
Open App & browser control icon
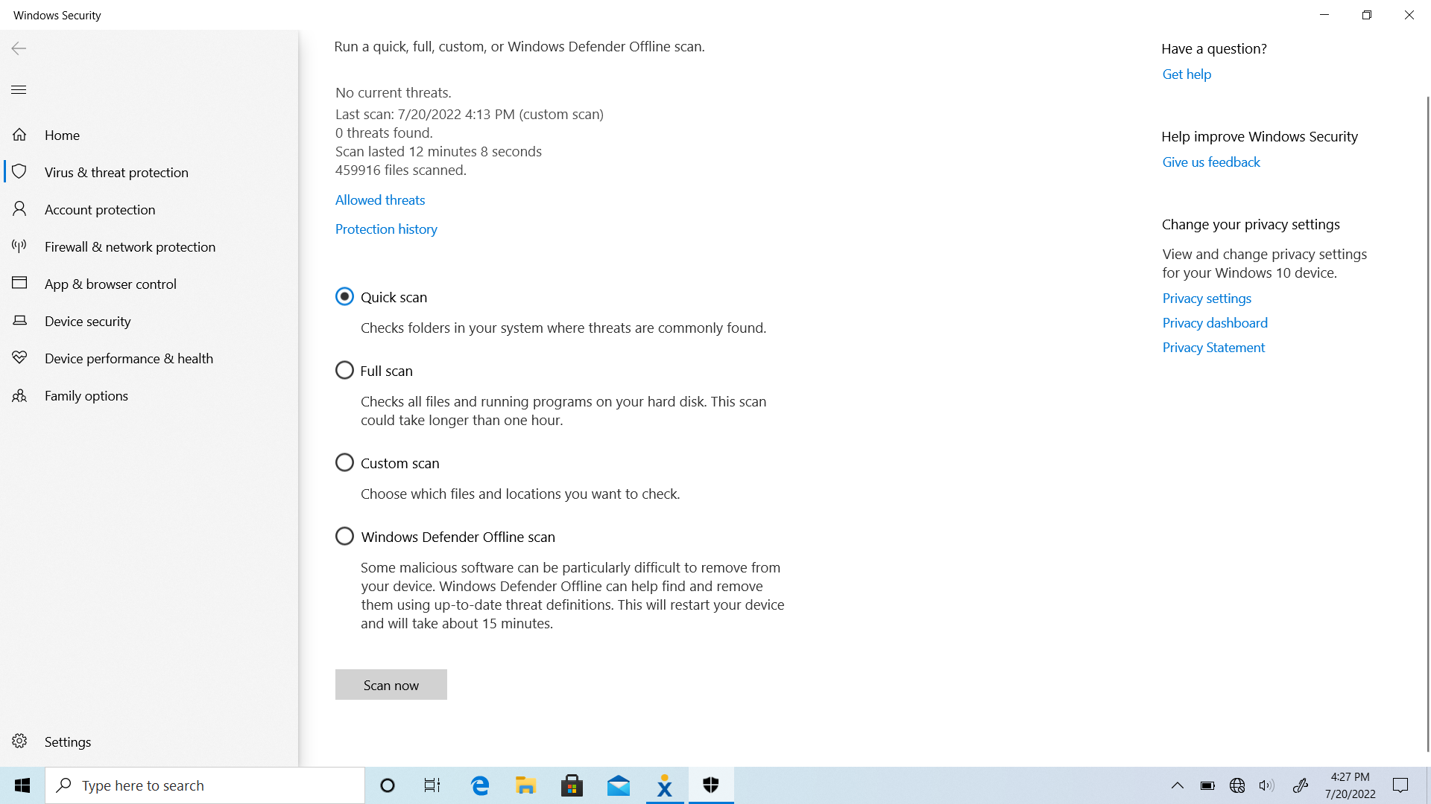tap(19, 284)
